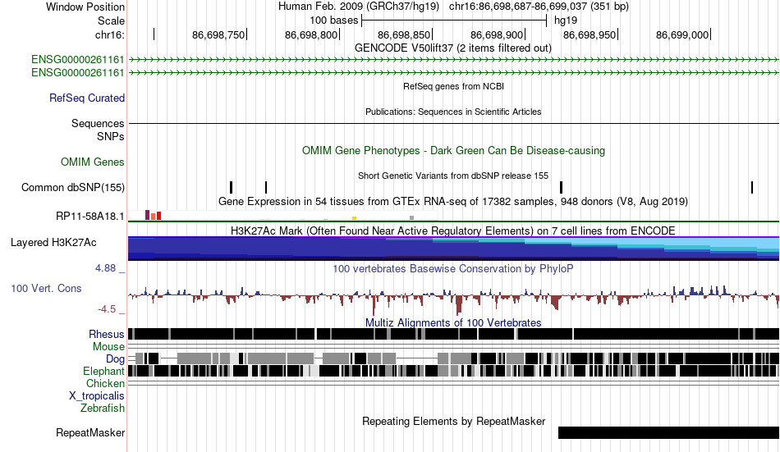Click the Dog alignment track bar
The width and height of the screenshot is (780, 452).
pos(454,358)
